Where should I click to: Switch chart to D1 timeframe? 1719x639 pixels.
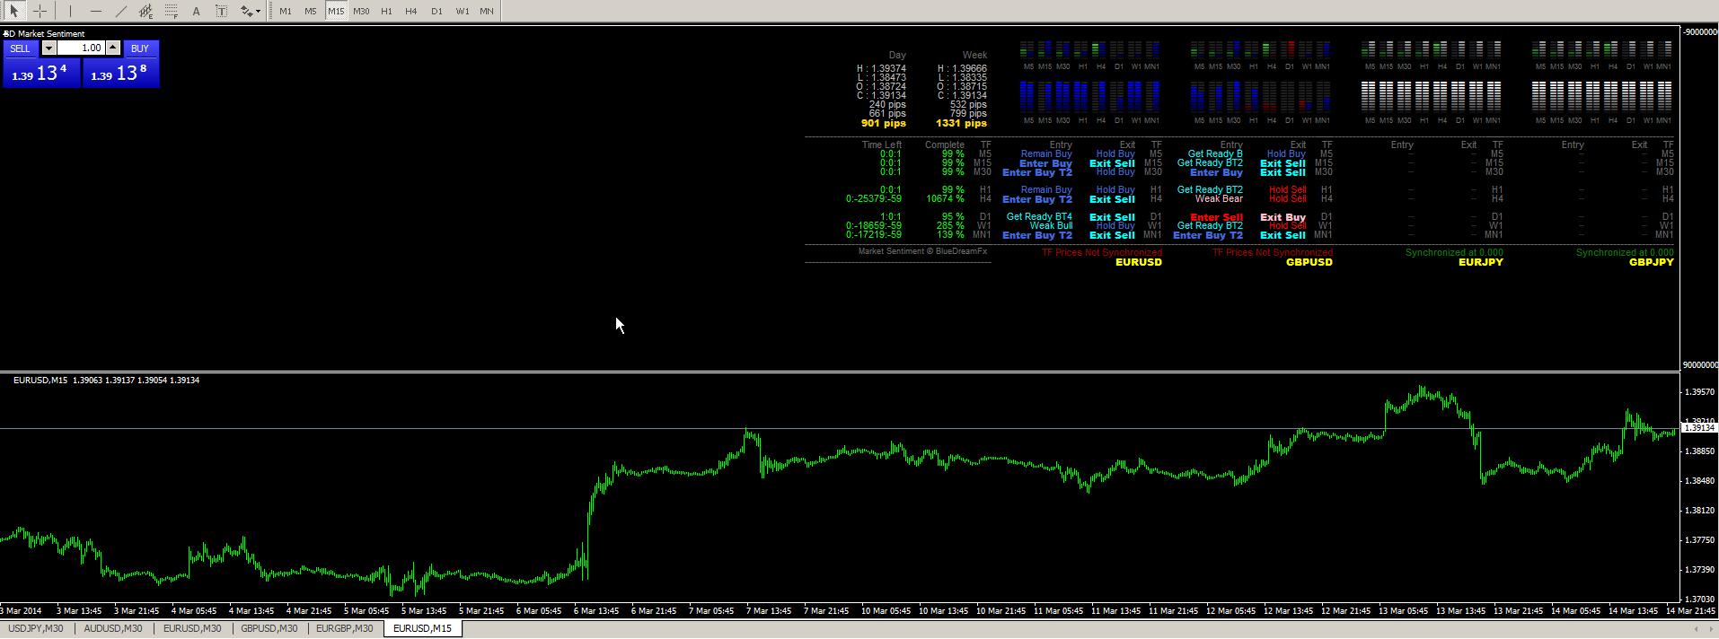[436, 11]
